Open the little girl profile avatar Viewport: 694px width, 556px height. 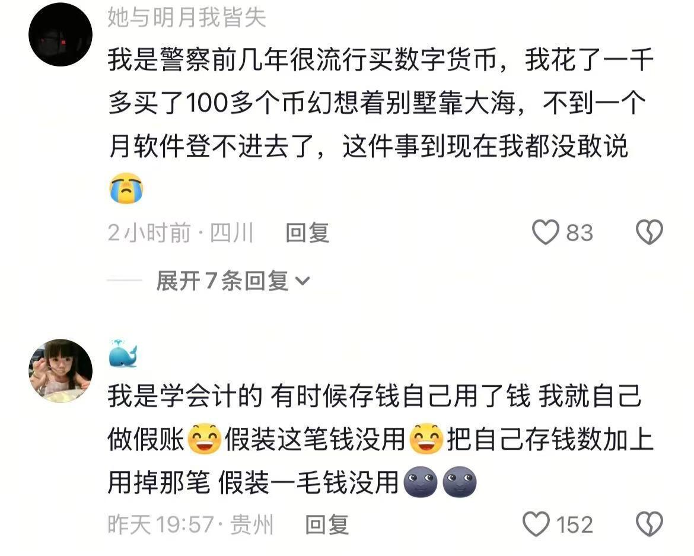coord(61,371)
